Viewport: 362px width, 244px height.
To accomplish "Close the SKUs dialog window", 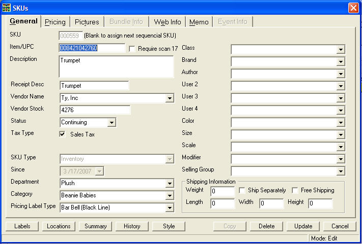I will (353, 8).
